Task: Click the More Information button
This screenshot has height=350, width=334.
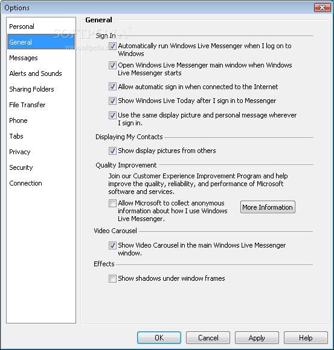Action: click(x=268, y=207)
